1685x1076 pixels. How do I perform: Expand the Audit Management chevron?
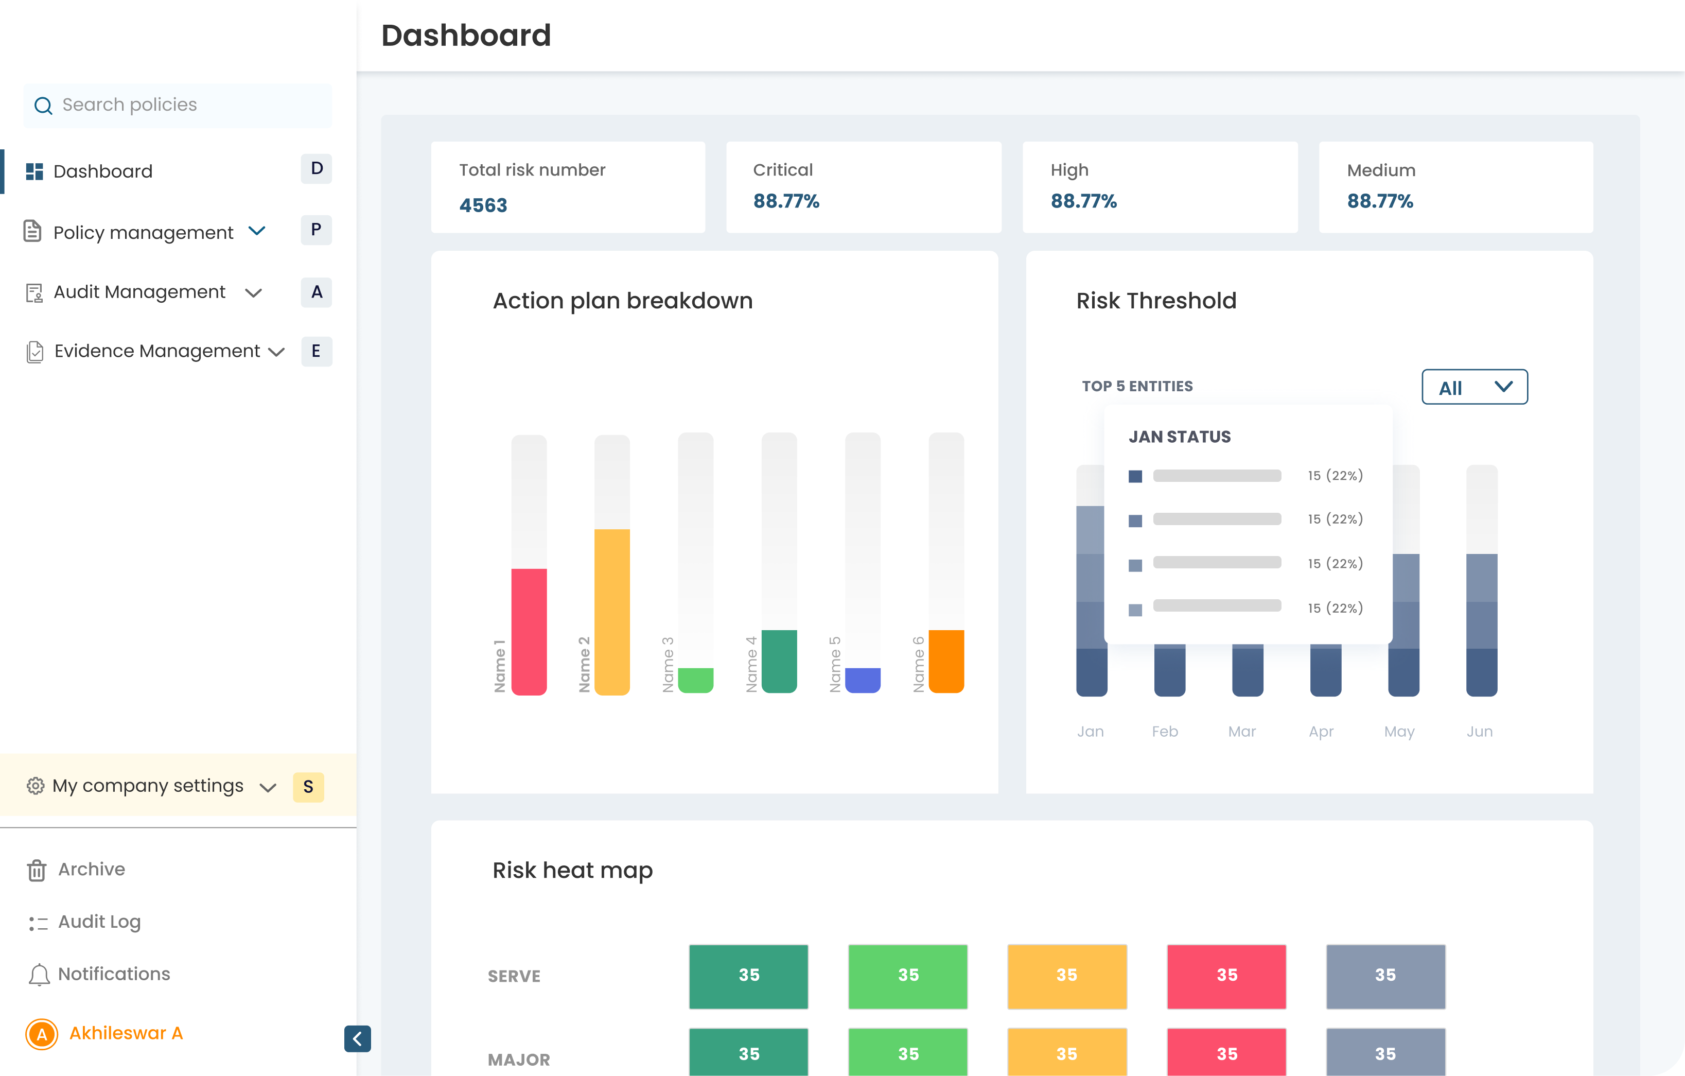point(254,292)
